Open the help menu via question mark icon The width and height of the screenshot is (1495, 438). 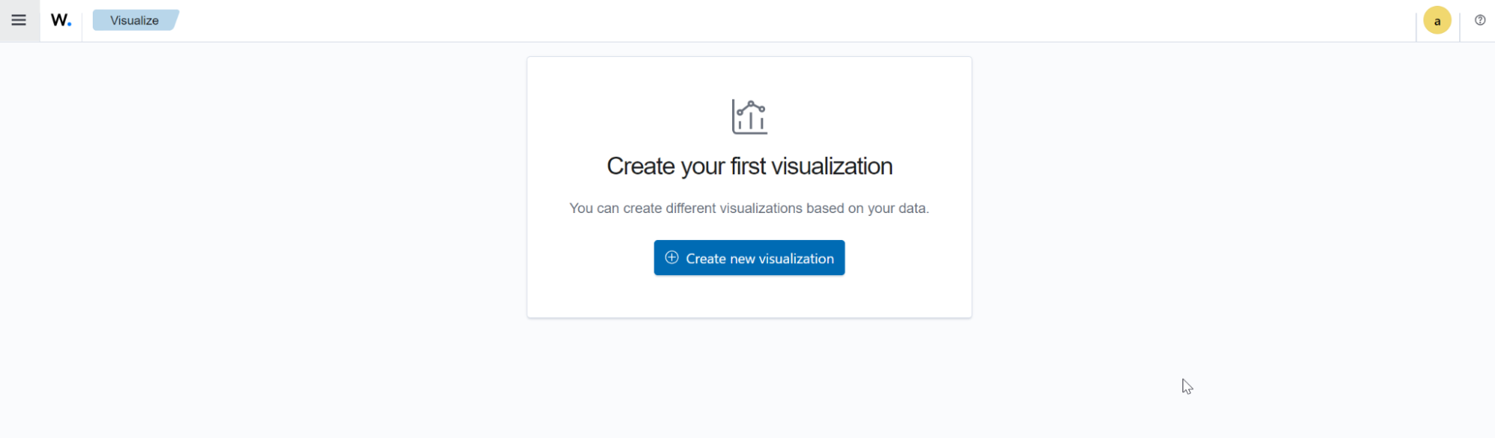1479,20
